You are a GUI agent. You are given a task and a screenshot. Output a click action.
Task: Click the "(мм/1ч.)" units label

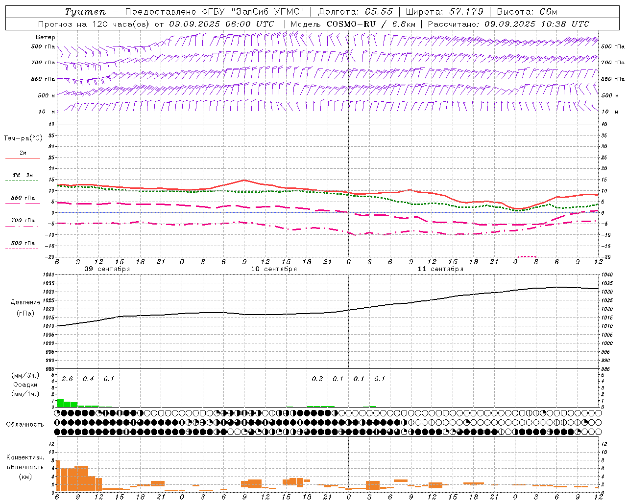click(25, 394)
